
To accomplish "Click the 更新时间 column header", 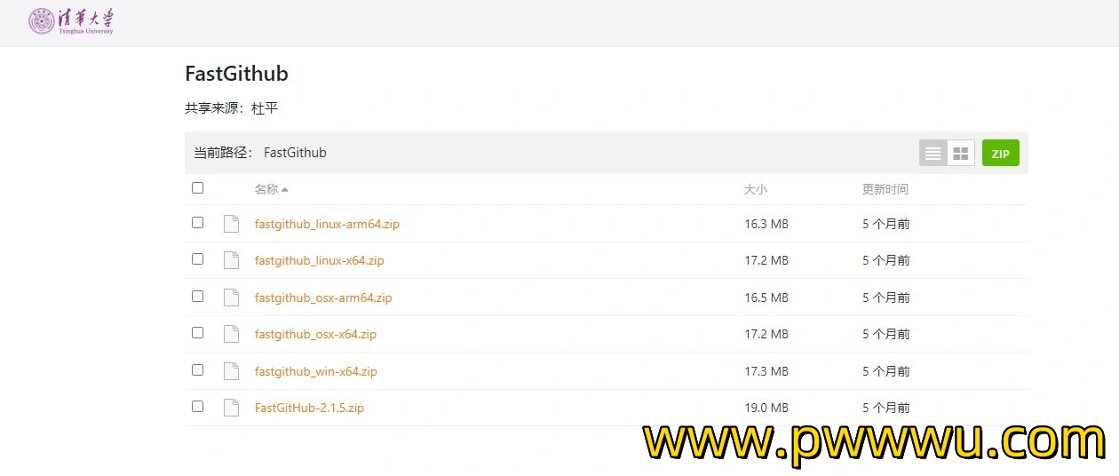I will 885,189.
